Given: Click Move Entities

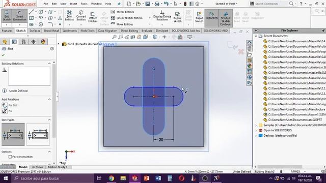Looking at the screenshot, I should 122,24.
